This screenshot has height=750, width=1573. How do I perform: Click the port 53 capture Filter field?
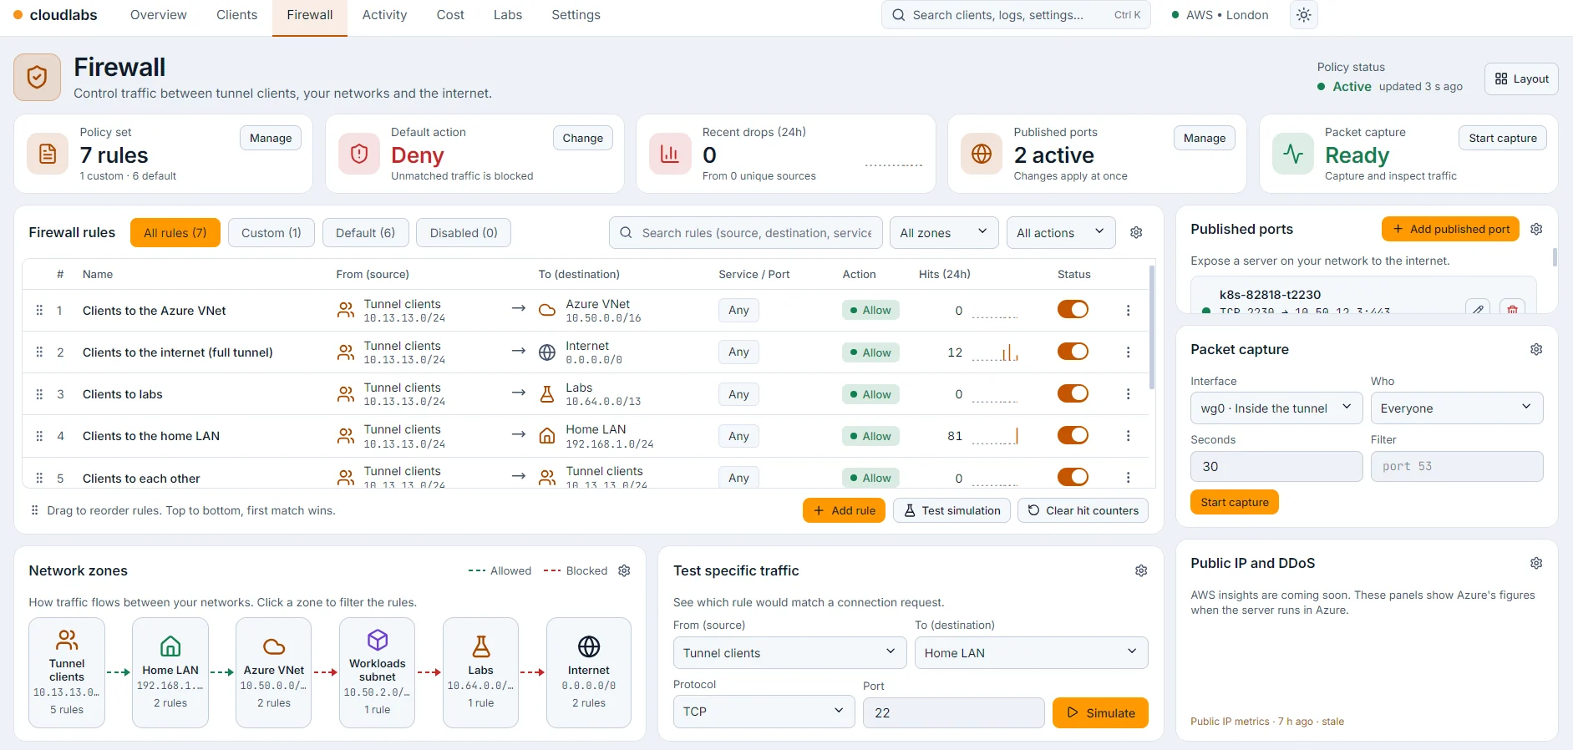pyautogui.click(x=1457, y=467)
